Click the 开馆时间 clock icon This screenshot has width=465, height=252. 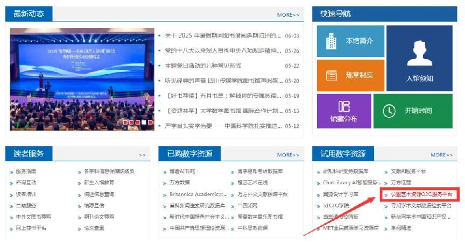[x=389, y=111]
